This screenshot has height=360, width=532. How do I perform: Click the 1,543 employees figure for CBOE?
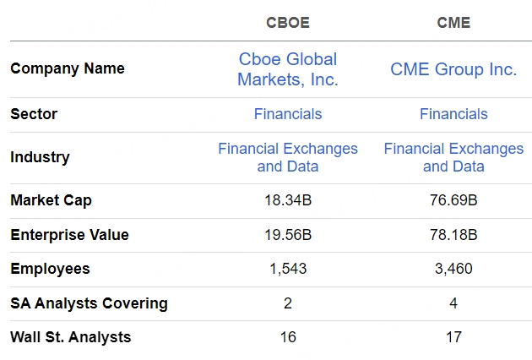[288, 269]
